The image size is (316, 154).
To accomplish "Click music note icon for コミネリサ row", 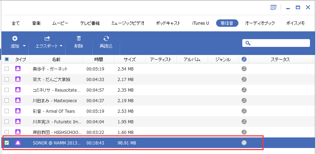I will coord(244,90).
